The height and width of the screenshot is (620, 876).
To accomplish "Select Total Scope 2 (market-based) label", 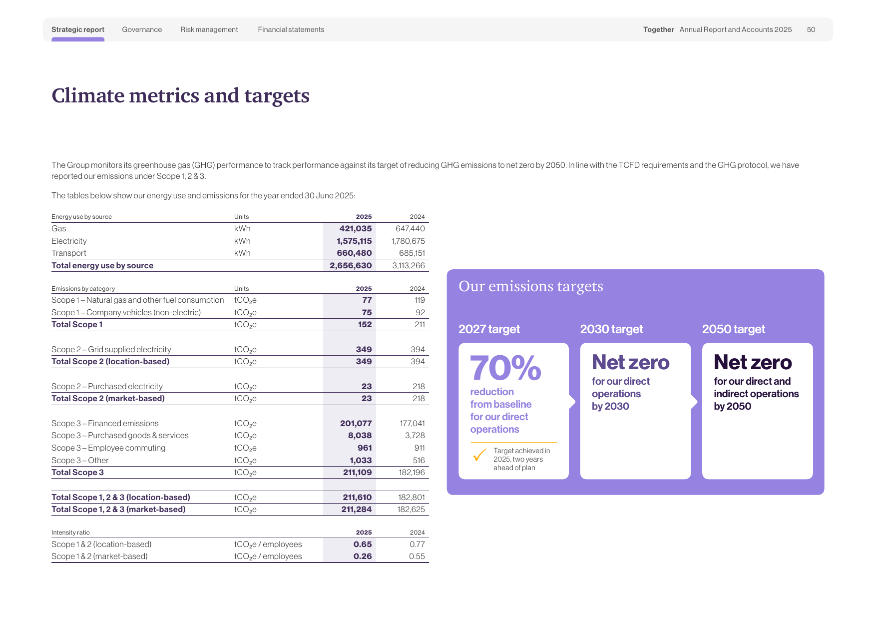I will (108, 399).
